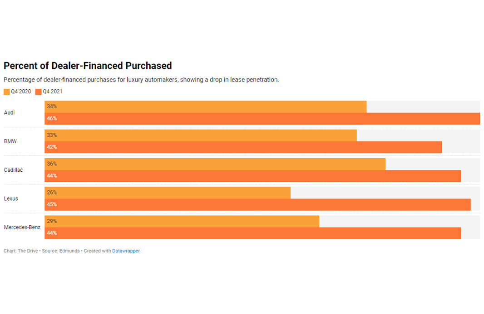Screen dimensions: 484x314
Task: Click the BMW row label
Action: click(x=10, y=141)
